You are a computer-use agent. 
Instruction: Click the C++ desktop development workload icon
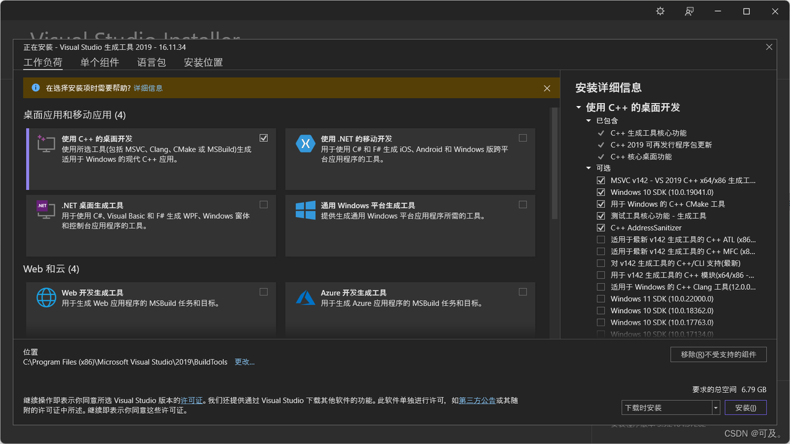pos(46,143)
